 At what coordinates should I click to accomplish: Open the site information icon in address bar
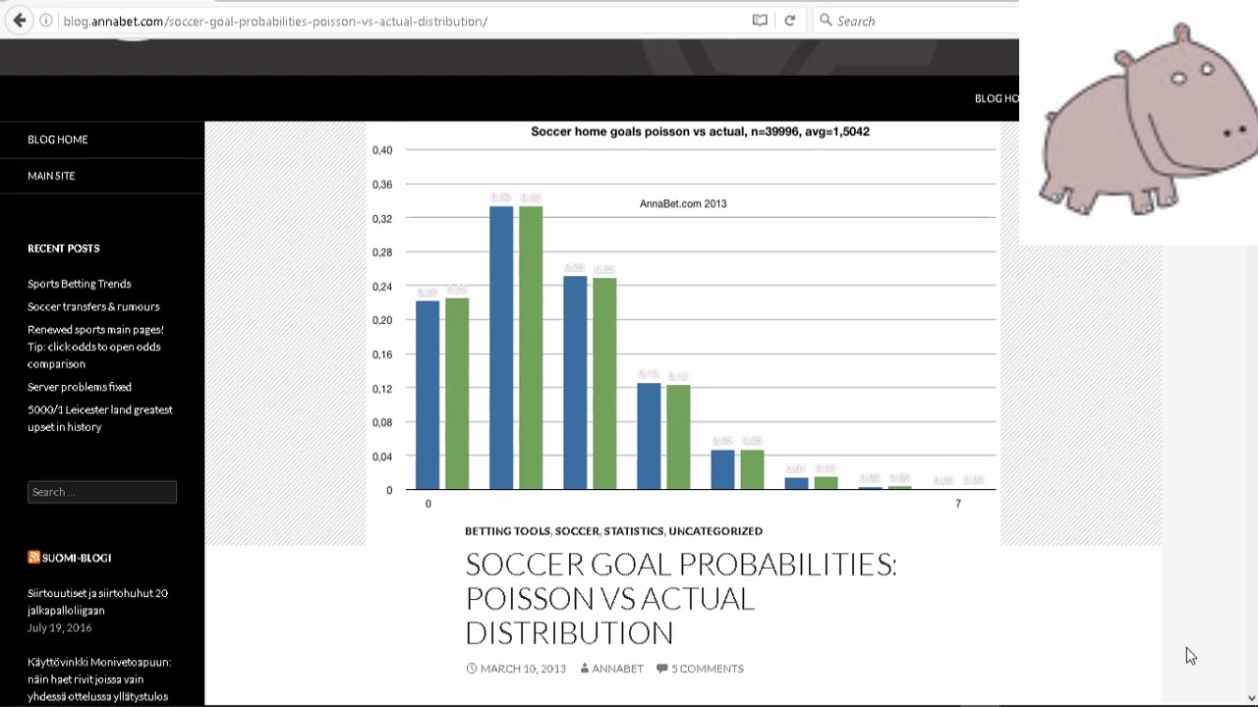pos(46,21)
